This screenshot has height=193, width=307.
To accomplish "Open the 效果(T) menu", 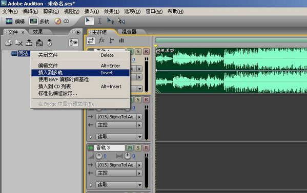I will pos(112,11).
